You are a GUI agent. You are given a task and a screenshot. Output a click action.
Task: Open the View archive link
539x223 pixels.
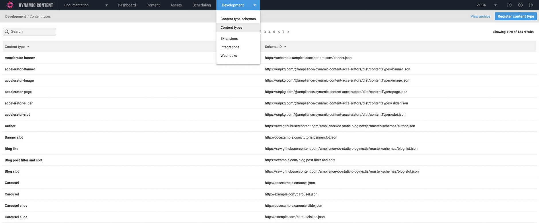coord(480,16)
